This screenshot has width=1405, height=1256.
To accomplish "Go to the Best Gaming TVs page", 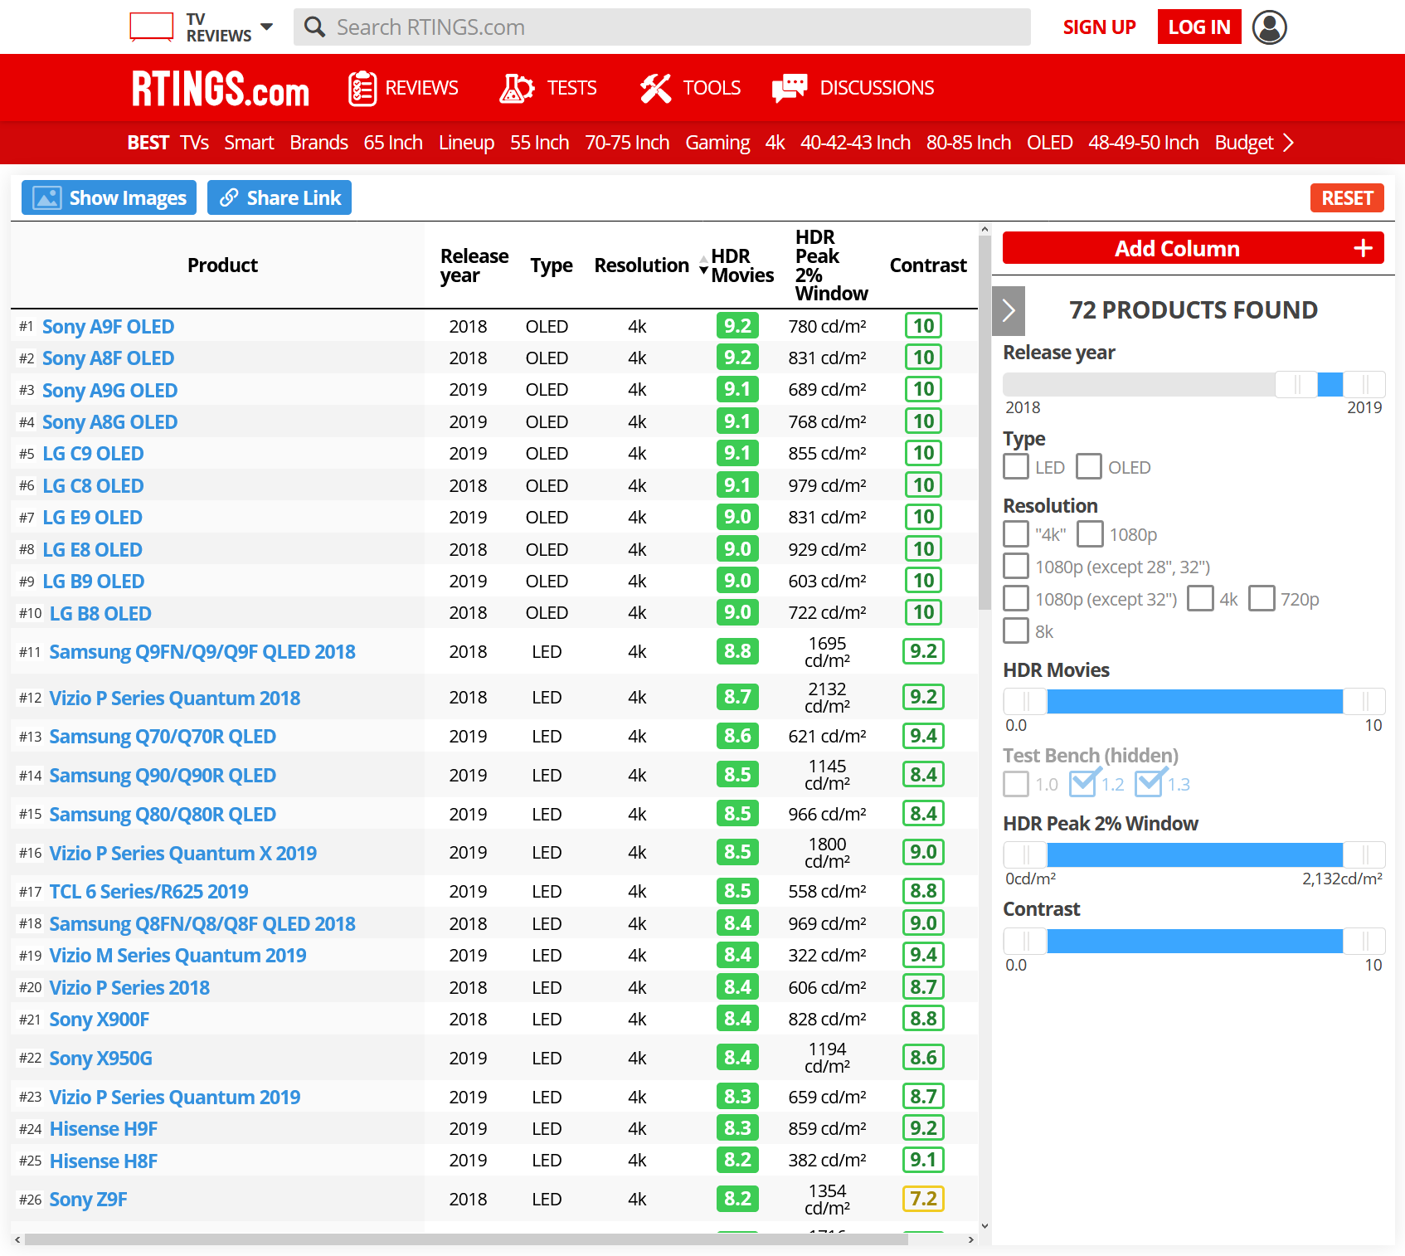I will (x=717, y=143).
